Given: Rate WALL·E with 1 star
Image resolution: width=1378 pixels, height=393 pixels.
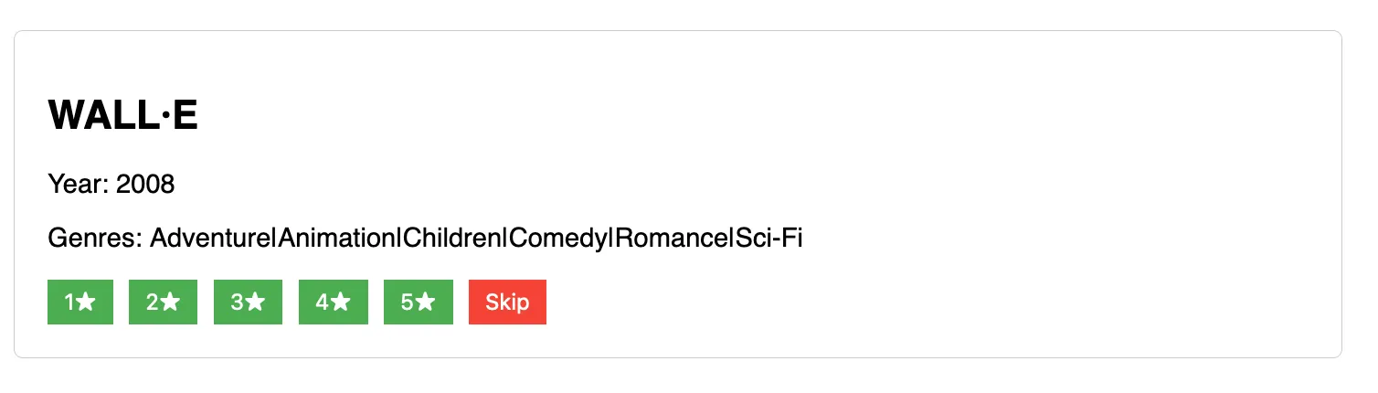Looking at the screenshot, I should coord(80,302).
